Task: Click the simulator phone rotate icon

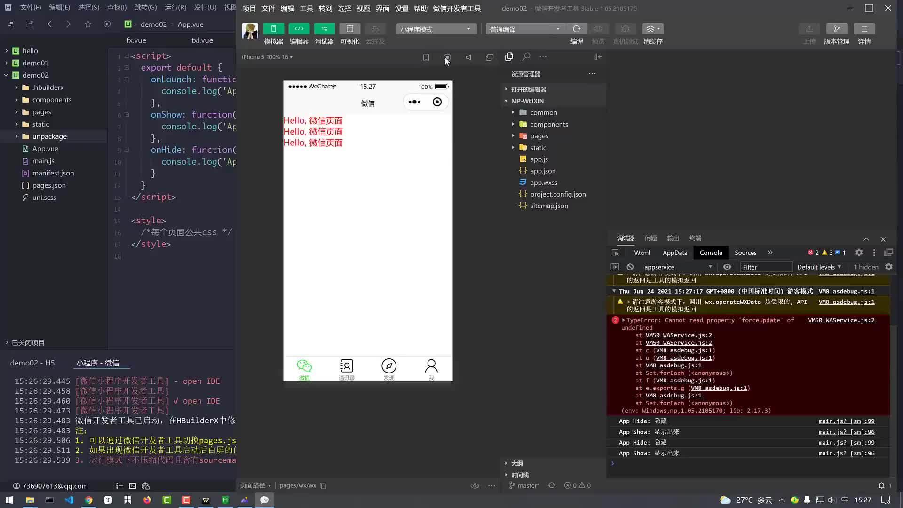Action: point(426,57)
